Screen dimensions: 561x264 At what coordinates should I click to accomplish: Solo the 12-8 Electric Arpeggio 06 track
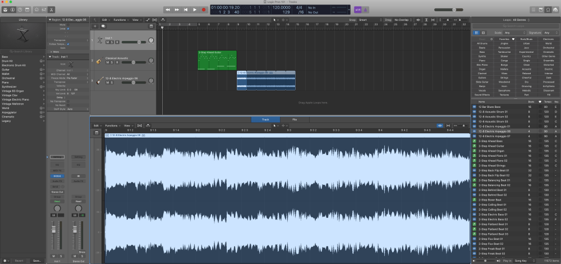[112, 83]
